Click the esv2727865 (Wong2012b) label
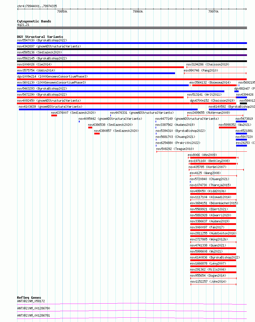The image size is (255, 322). (x=209, y=239)
